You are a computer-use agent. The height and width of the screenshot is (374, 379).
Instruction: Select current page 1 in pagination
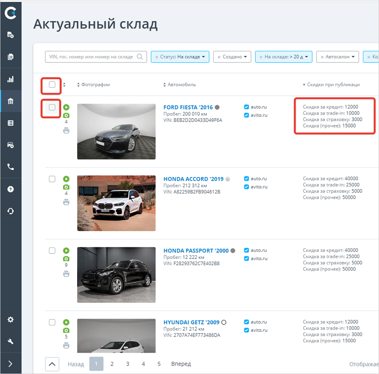tap(96, 364)
